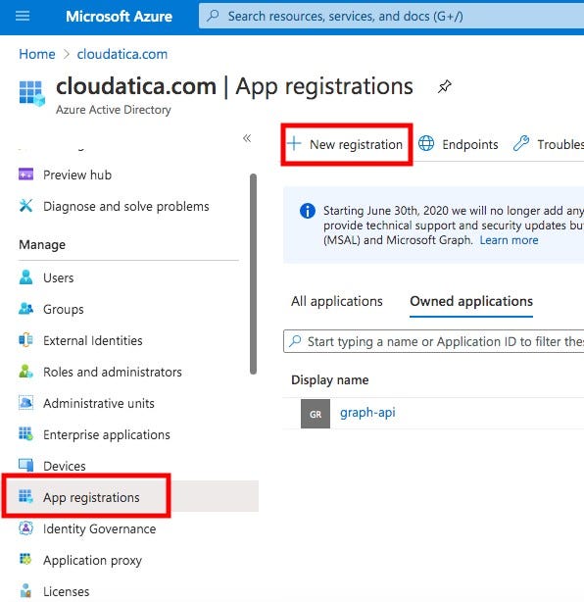584x602 pixels.
Task: Click the Licenses icon
Action: pyautogui.click(x=25, y=590)
